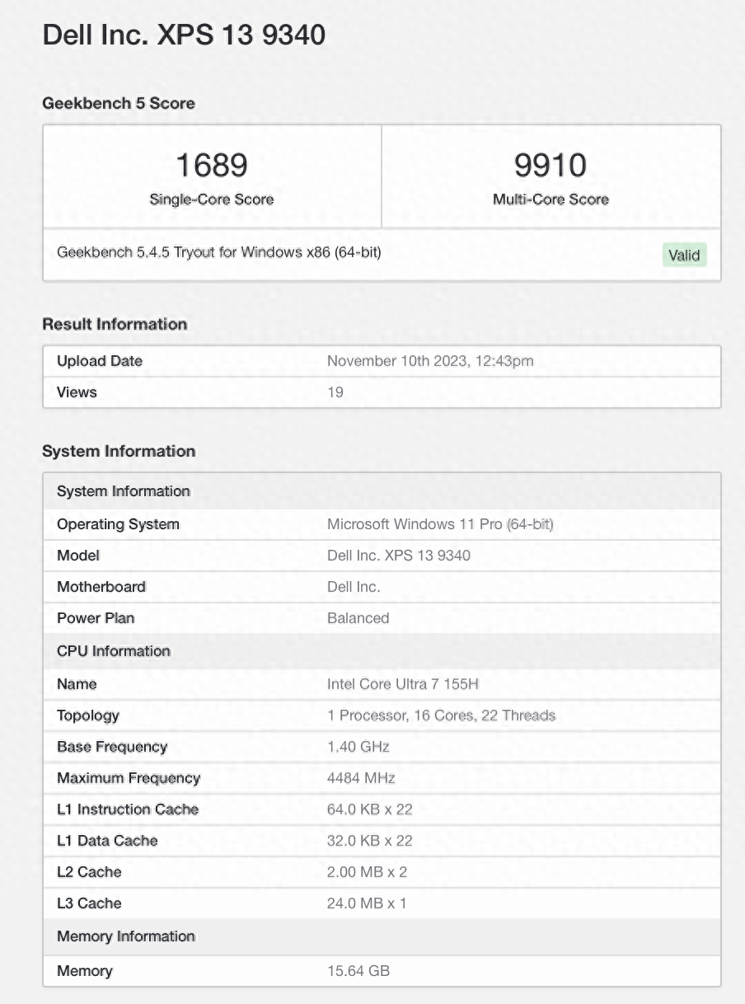
Task: Click the 'Single-Core Score' label
Action: pos(212,199)
